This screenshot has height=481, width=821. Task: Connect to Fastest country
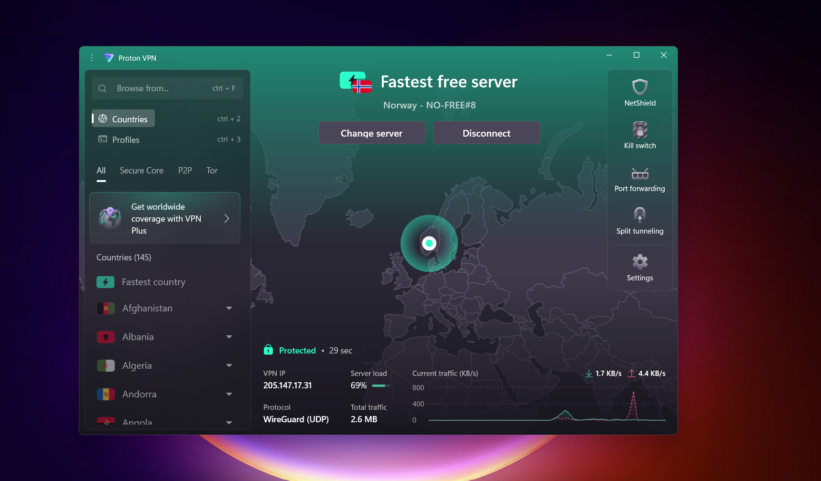165,282
